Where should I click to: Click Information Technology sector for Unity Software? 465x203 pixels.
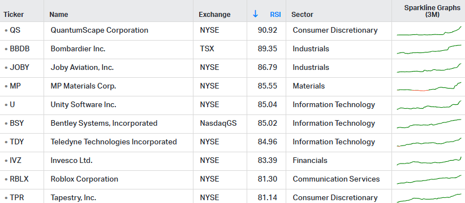click(x=334, y=105)
